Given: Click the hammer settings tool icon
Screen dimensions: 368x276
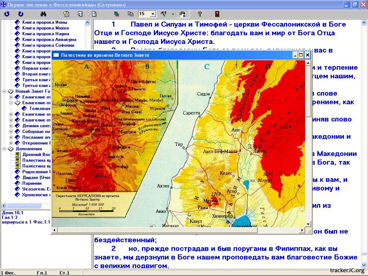Looking at the screenshot, I should pos(164,14).
